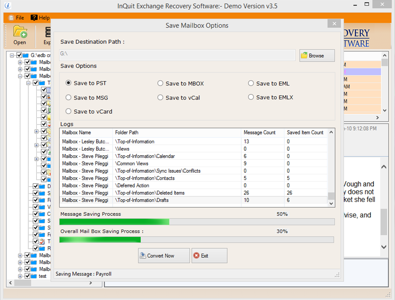Click the File menu document icon
This screenshot has height=300, width=395.
pos(11,18)
